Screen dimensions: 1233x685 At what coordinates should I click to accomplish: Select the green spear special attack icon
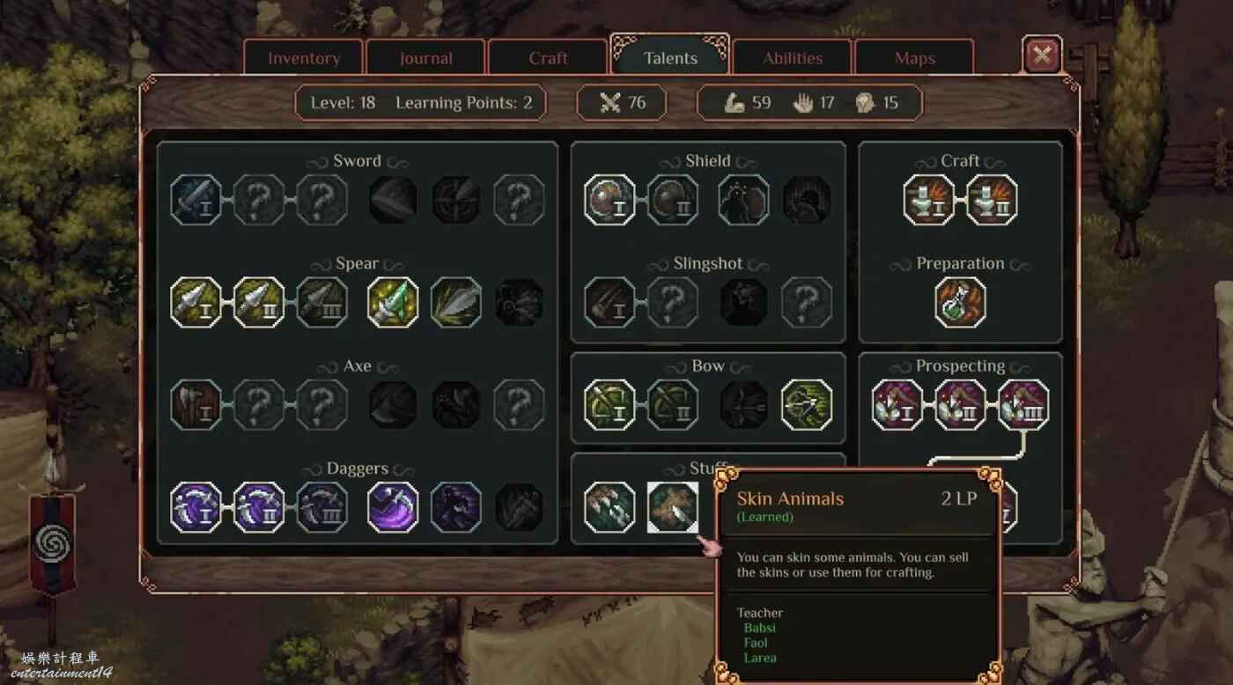pos(393,303)
